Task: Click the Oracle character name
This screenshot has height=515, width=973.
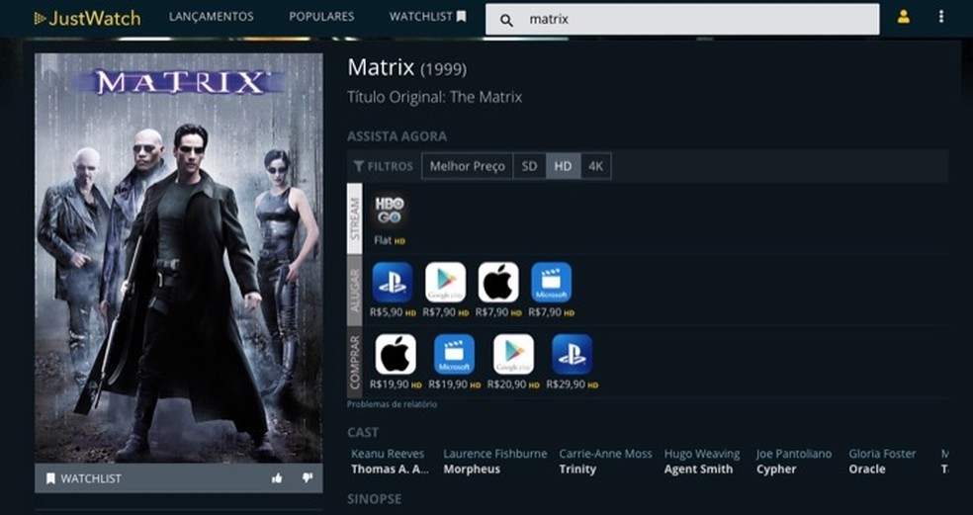Action: tap(867, 470)
